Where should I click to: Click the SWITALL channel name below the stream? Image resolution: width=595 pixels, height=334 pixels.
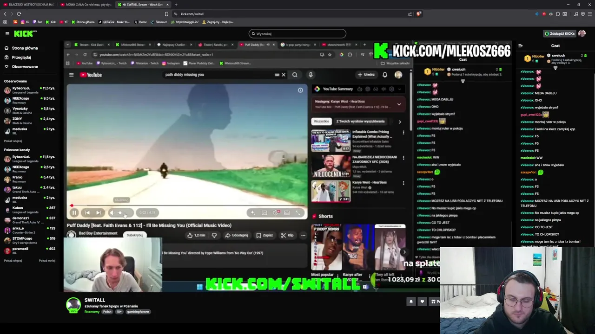[95, 300]
